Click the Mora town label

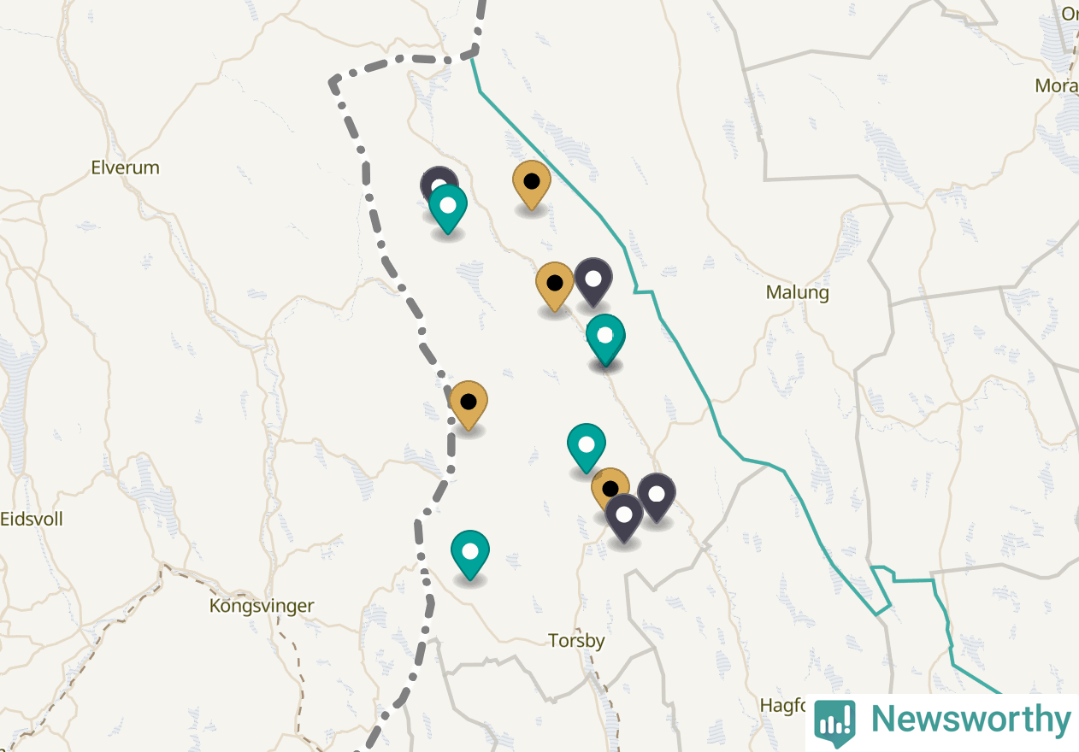[1057, 85]
